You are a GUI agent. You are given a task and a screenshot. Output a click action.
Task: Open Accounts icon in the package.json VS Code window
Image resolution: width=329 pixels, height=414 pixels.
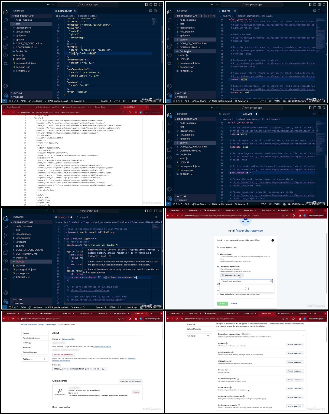5,86
